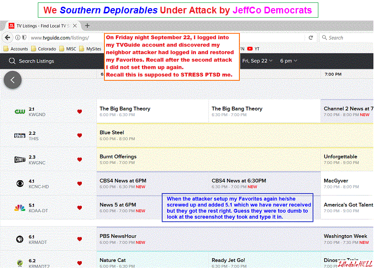Click channel label 5.1 KOAA-DT
Viewport: 383px width, 273px height.
coord(38,208)
